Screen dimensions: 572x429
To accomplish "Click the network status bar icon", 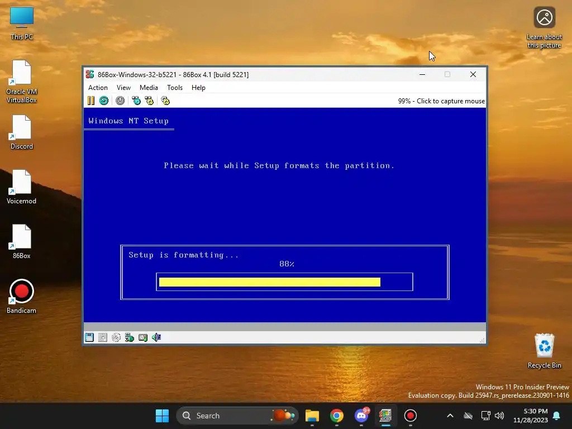I will coord(130,337).
